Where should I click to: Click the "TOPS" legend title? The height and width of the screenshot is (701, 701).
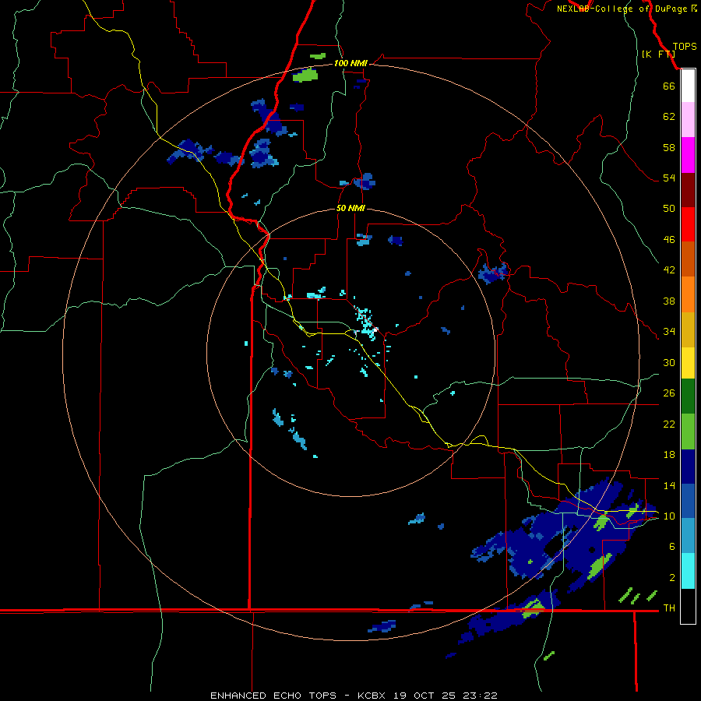[x=685, y=47]
